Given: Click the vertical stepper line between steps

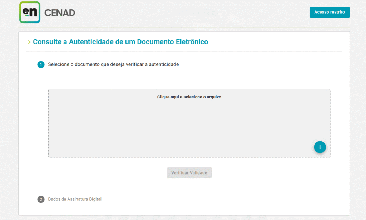Looking at the screenshot, I should (x=41, y=132).
